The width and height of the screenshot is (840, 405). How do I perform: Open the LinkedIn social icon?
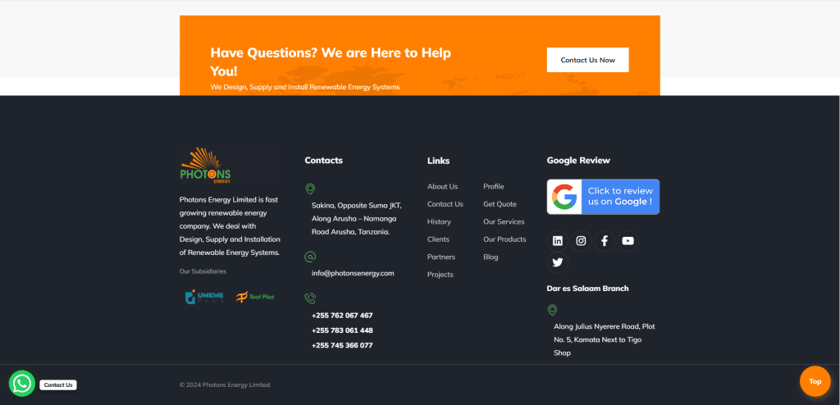tap(557, 241)
